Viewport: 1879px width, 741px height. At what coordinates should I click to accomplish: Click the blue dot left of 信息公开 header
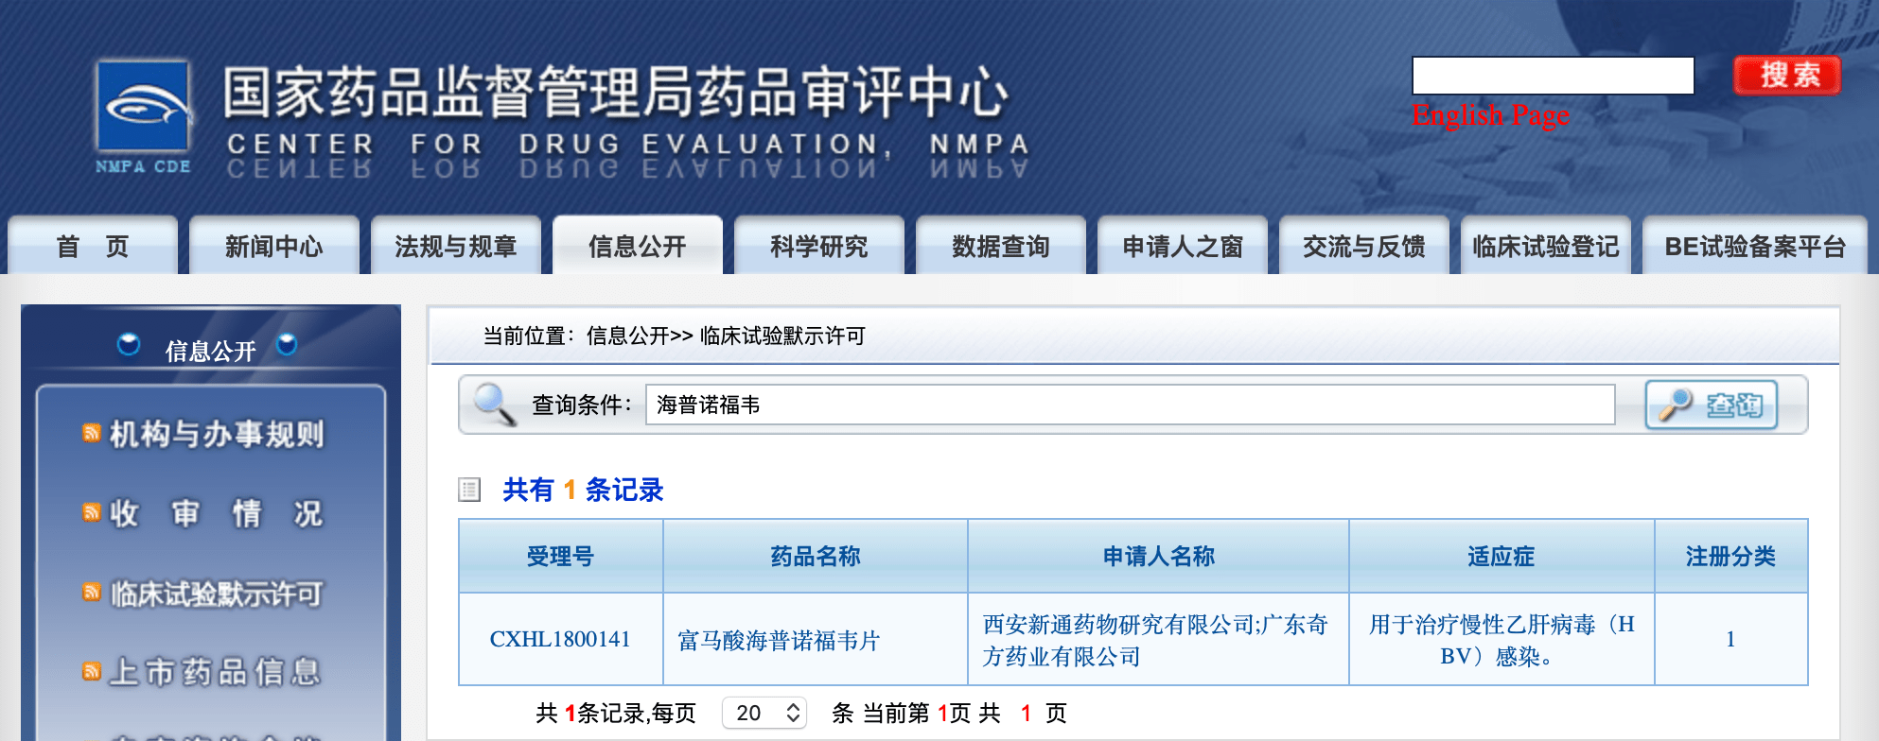pos(129,345)
